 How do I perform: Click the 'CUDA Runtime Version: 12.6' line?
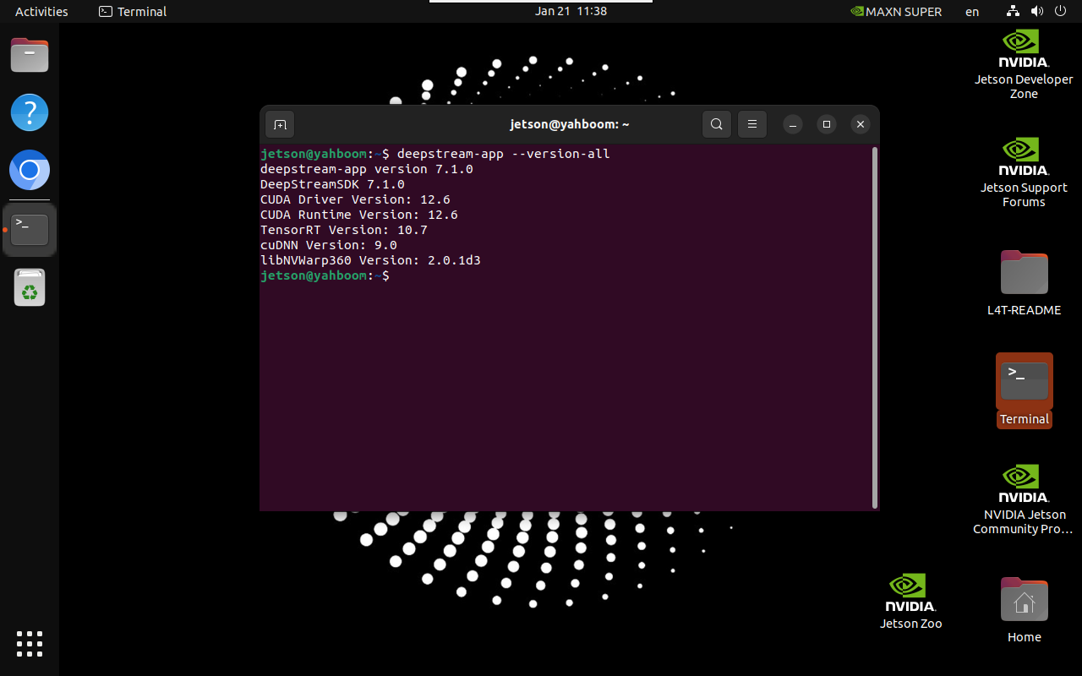click(x=358, y=215)
